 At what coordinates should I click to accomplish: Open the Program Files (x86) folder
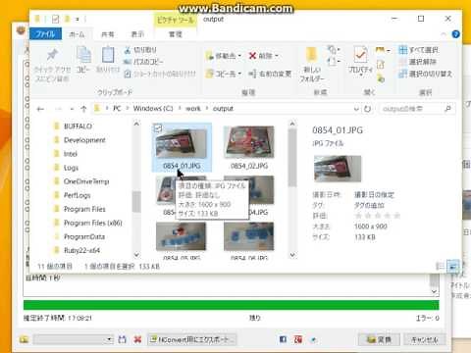(x=92, y=223)
